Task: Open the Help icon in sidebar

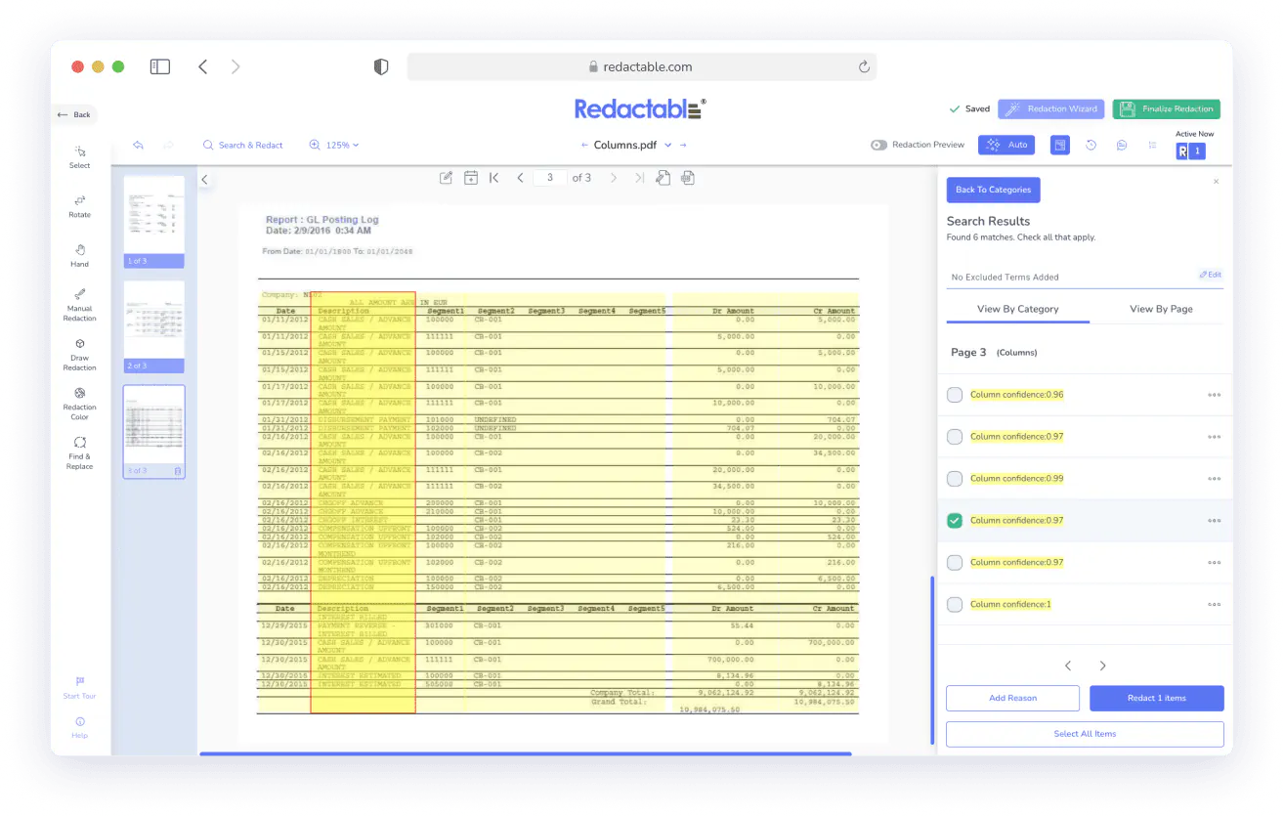Action: (x=80, y=721)
